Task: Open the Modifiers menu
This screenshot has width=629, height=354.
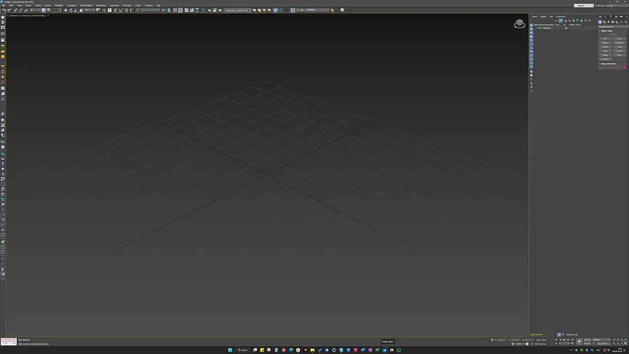Action: click(59, 6)
